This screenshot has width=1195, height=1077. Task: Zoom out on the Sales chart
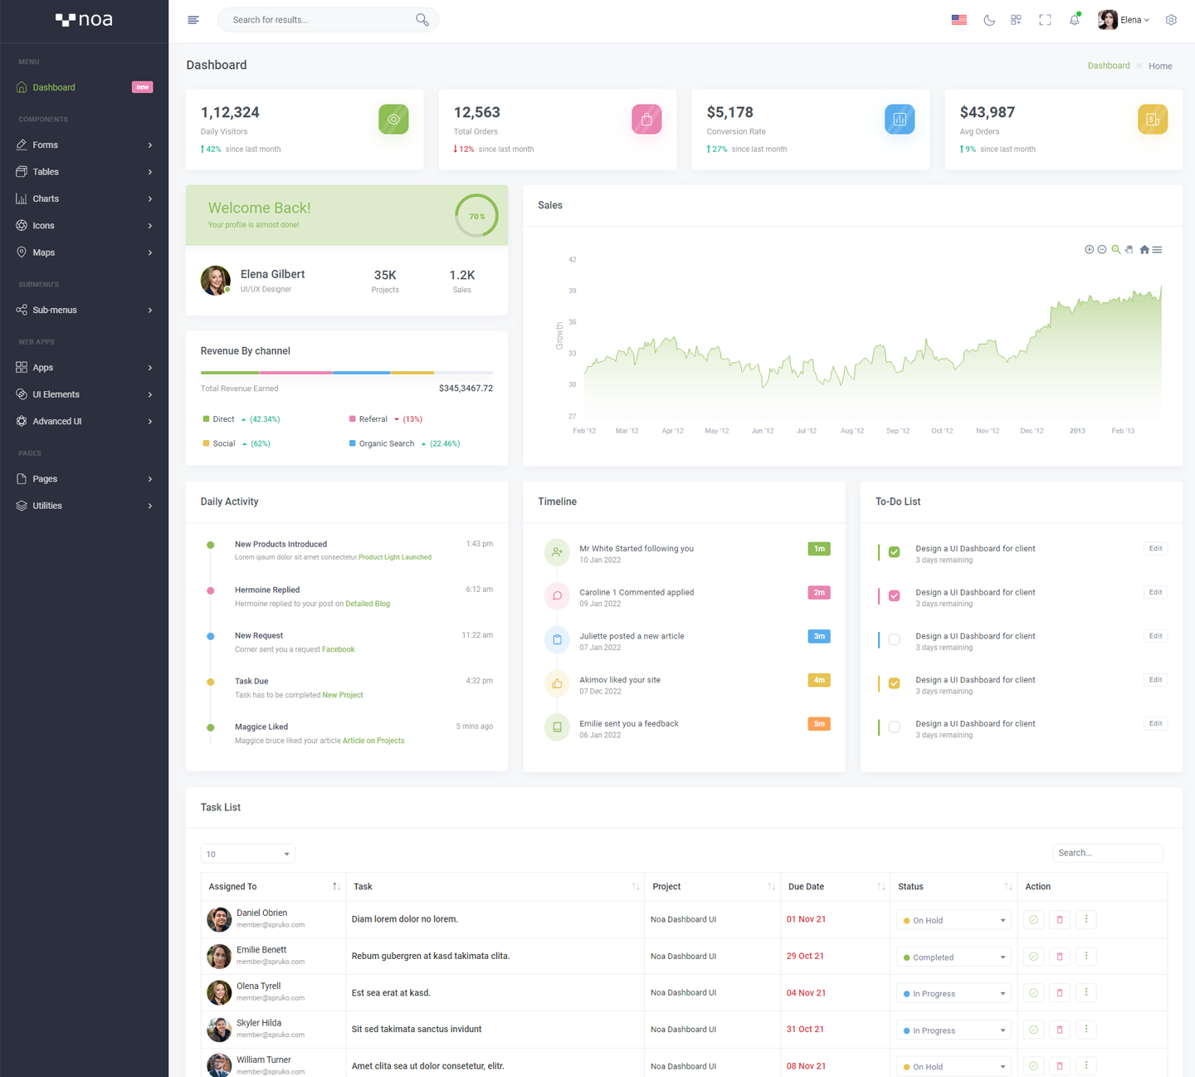(1102, 249)
